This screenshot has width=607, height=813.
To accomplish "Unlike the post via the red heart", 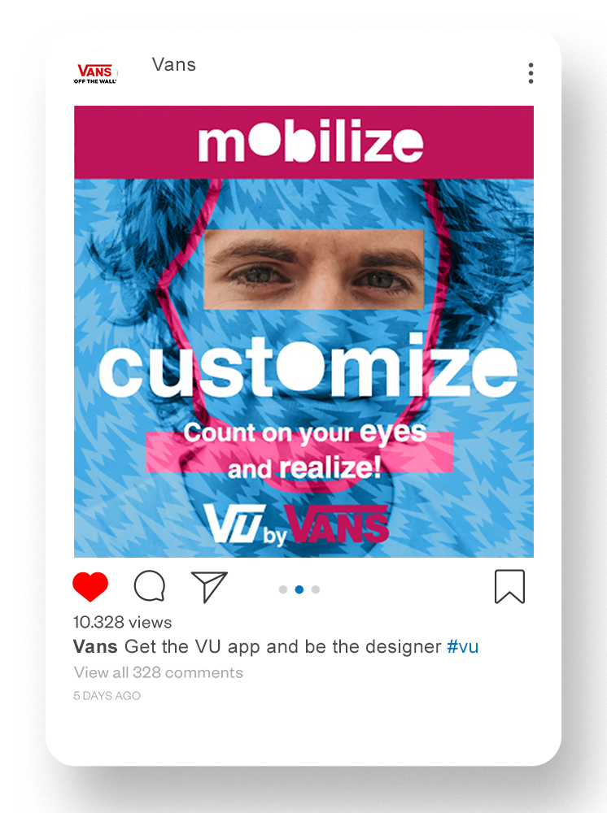I will pos(90,586).
